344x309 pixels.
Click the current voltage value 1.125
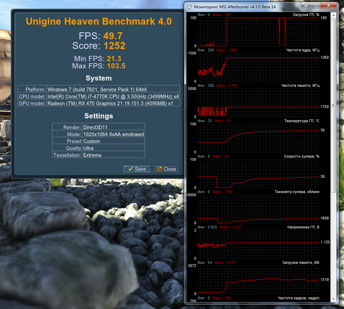325,242
